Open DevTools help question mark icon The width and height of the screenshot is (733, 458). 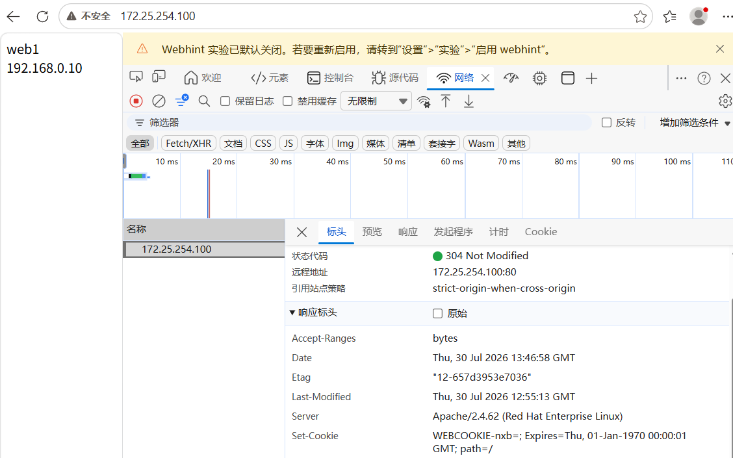[x=704, y=78]
